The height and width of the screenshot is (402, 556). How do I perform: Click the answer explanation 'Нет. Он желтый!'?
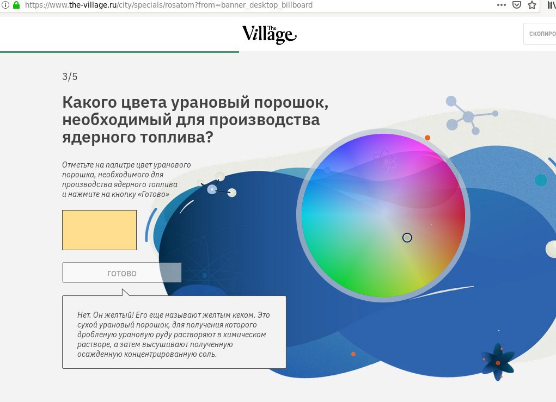coord(174,335)
